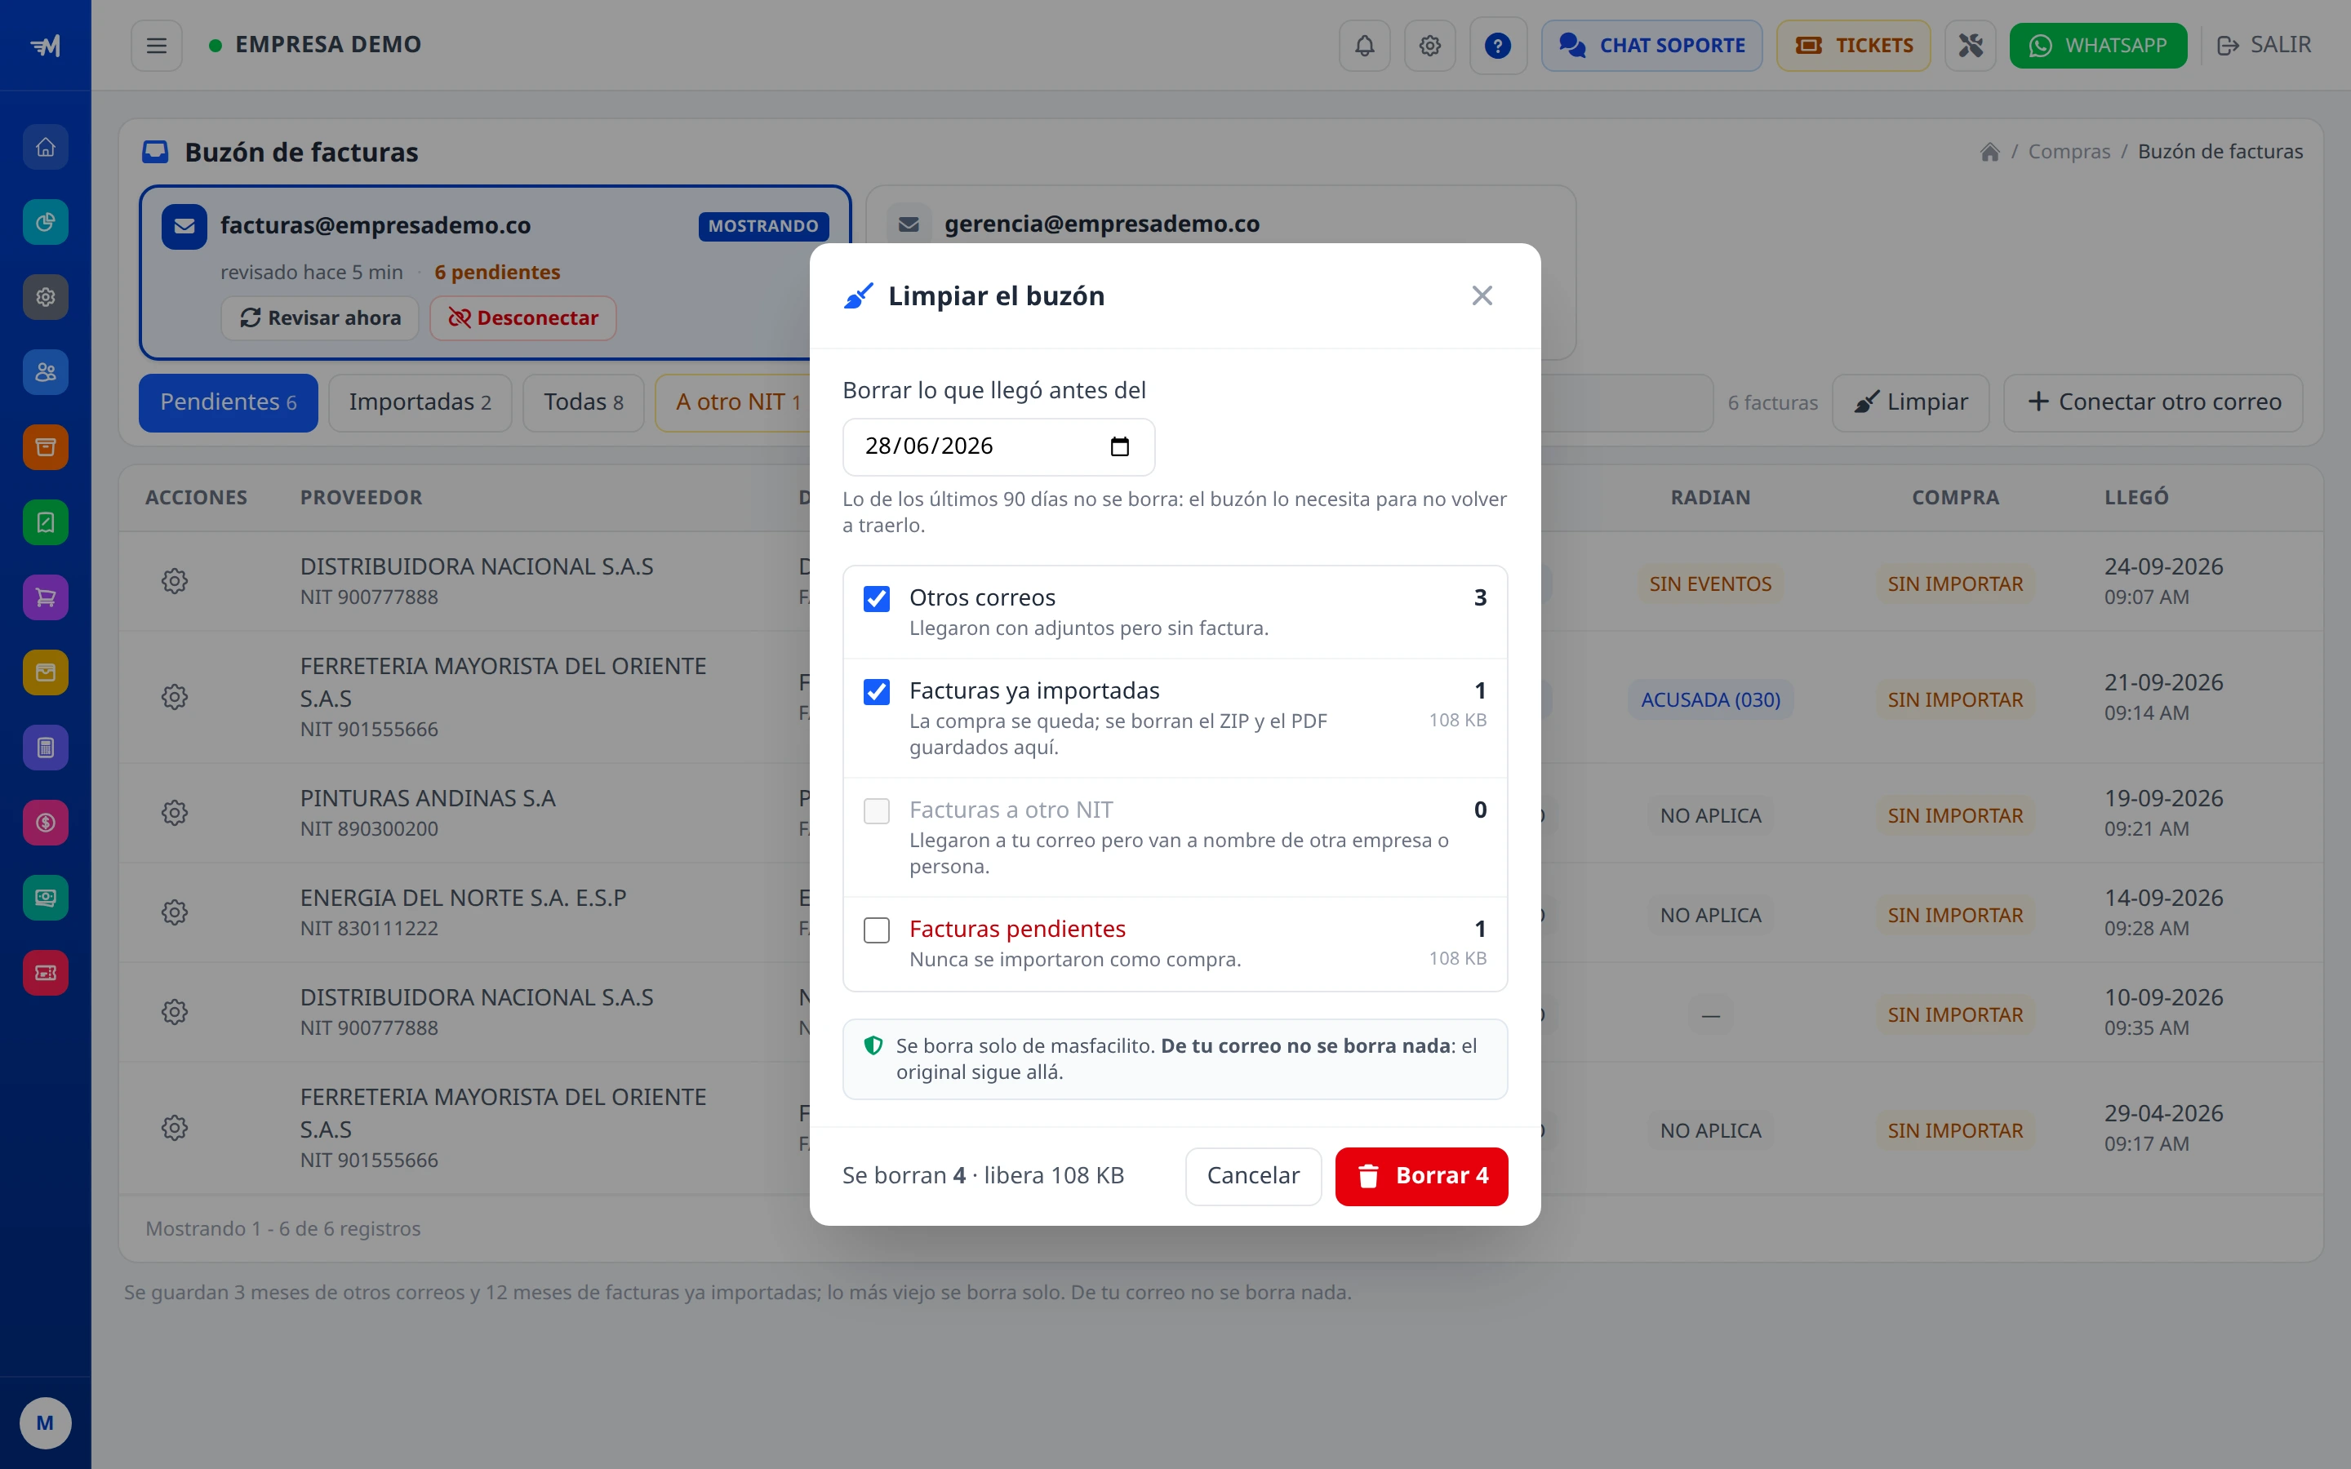This screenshot has width=2351, height=1469.
Task: Click the red Borrar 4 button
Action: [1421, 1177]
